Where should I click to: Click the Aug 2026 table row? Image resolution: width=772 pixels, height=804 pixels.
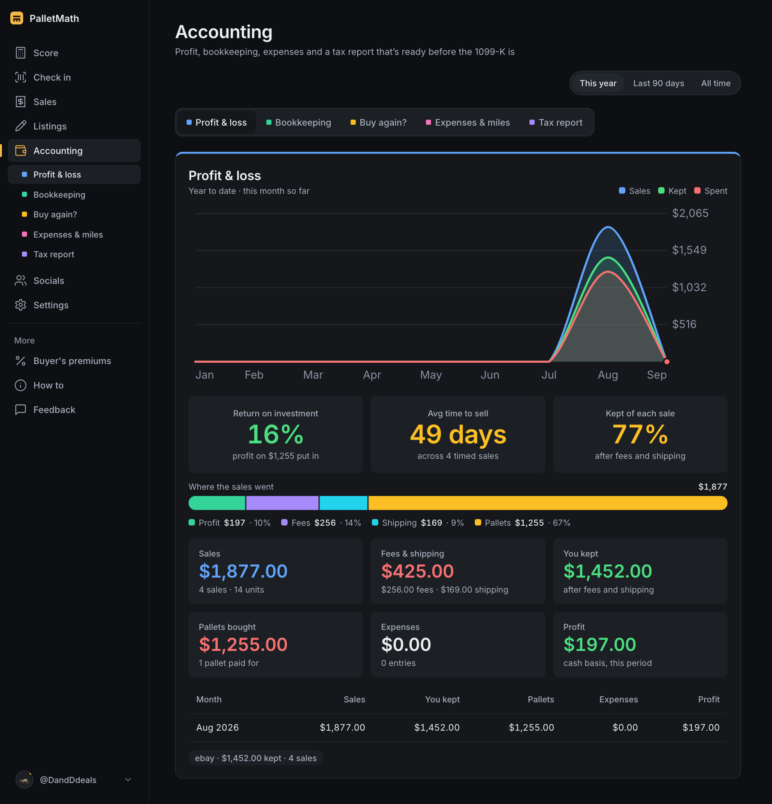coord(458,728)
